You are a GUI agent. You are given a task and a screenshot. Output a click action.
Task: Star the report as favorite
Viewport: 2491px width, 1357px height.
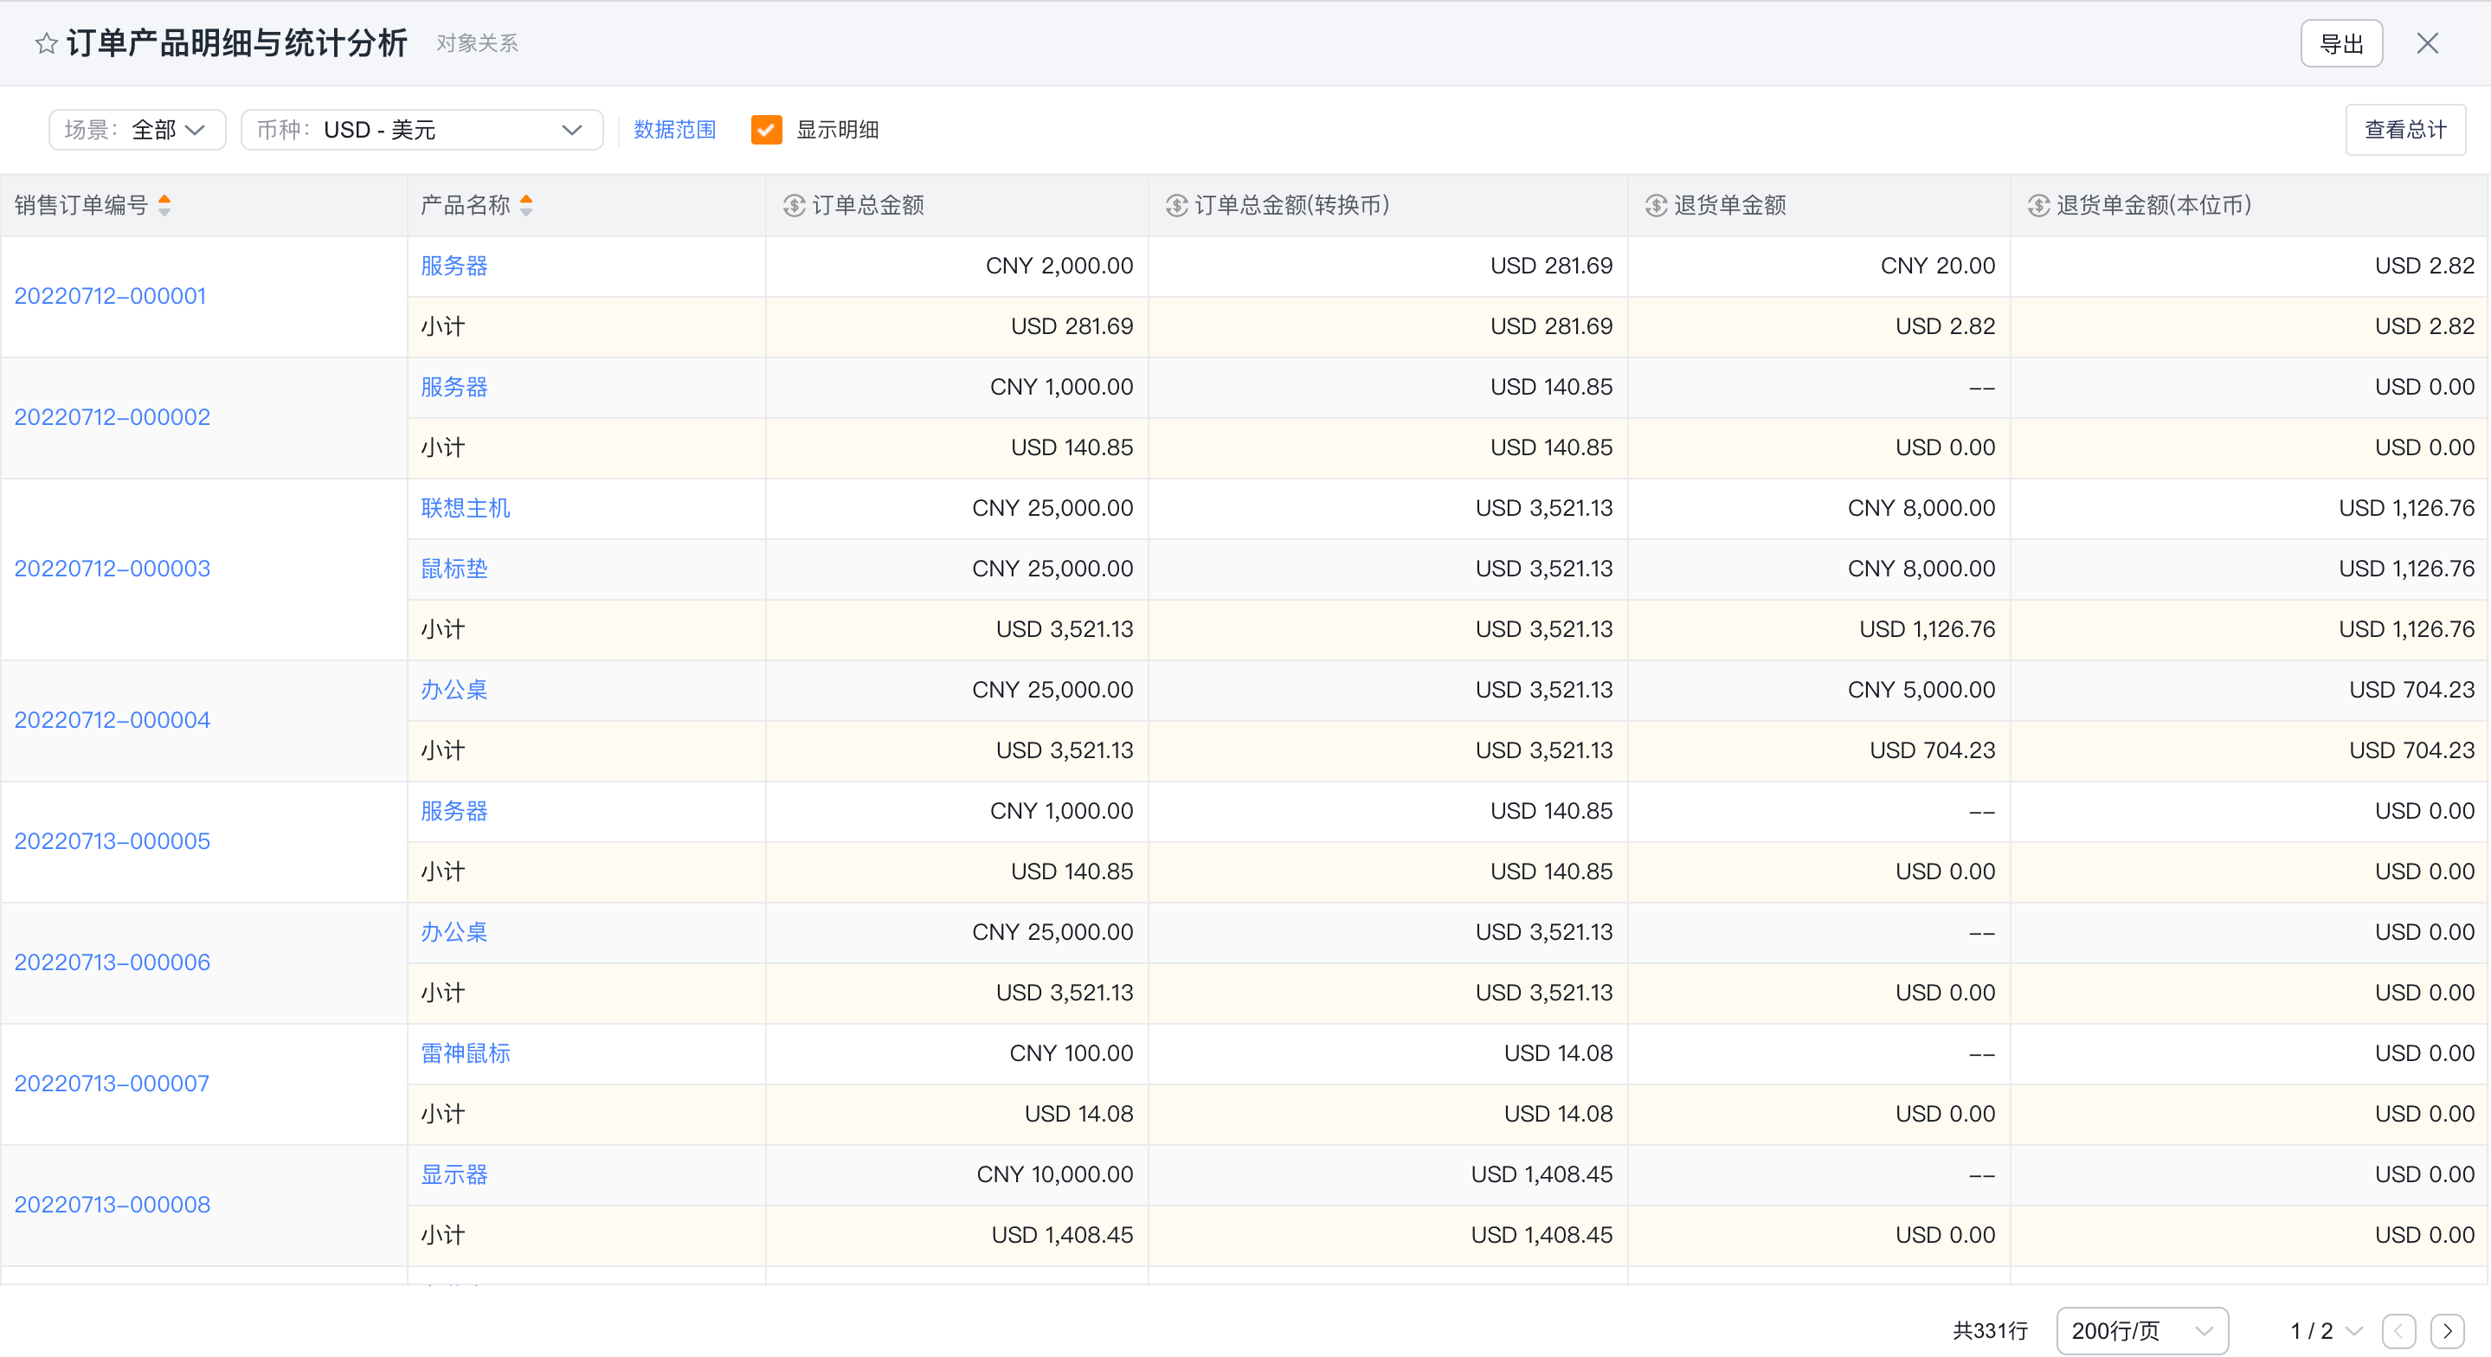coord(46,43)
